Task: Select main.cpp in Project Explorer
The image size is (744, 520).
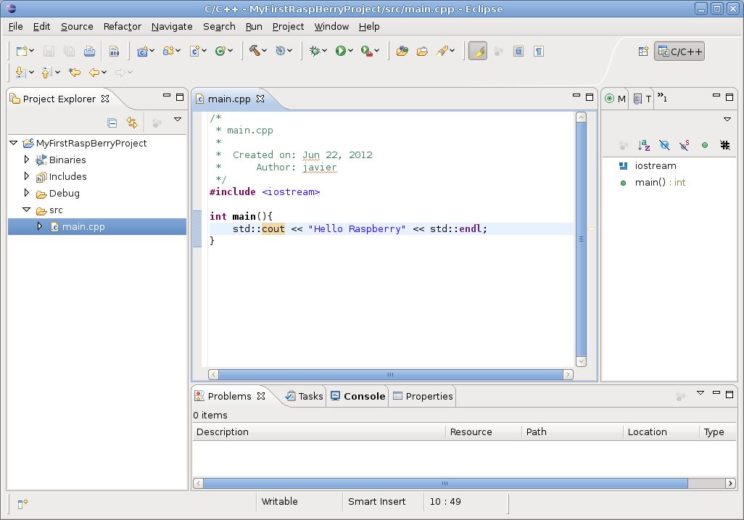Action: 83,227
